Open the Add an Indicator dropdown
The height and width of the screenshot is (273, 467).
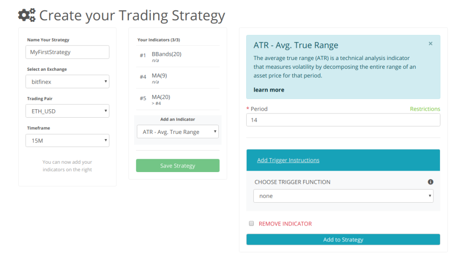tap(178, 132)
